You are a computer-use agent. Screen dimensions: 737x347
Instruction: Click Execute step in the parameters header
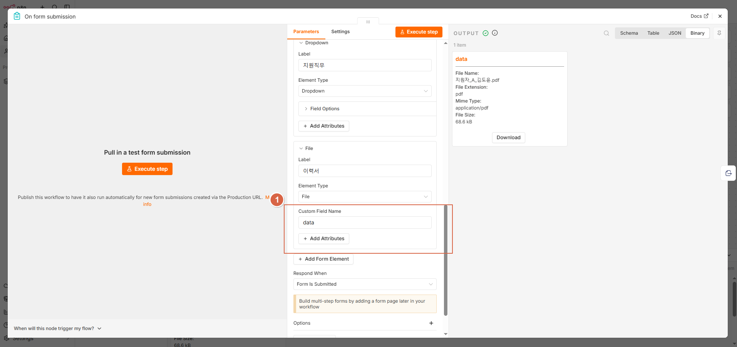419,32
